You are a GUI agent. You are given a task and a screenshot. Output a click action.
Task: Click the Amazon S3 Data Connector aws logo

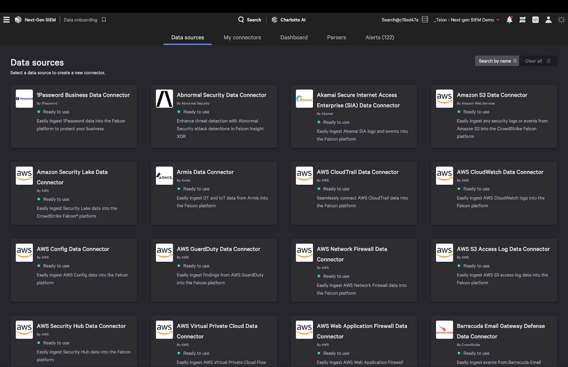point(444,99)
